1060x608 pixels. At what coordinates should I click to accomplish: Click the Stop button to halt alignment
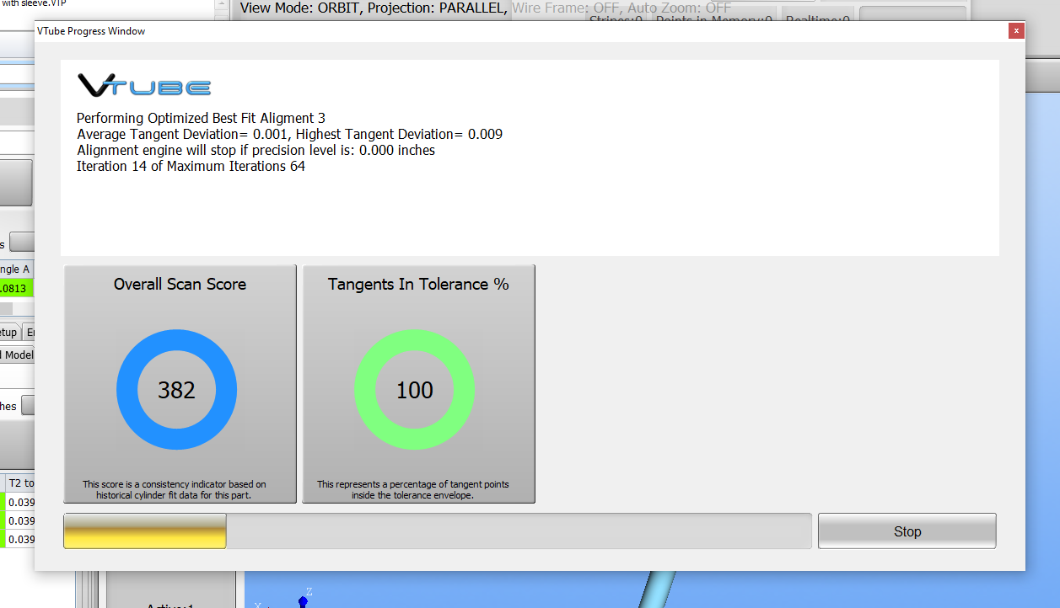(x=907, y=531)
